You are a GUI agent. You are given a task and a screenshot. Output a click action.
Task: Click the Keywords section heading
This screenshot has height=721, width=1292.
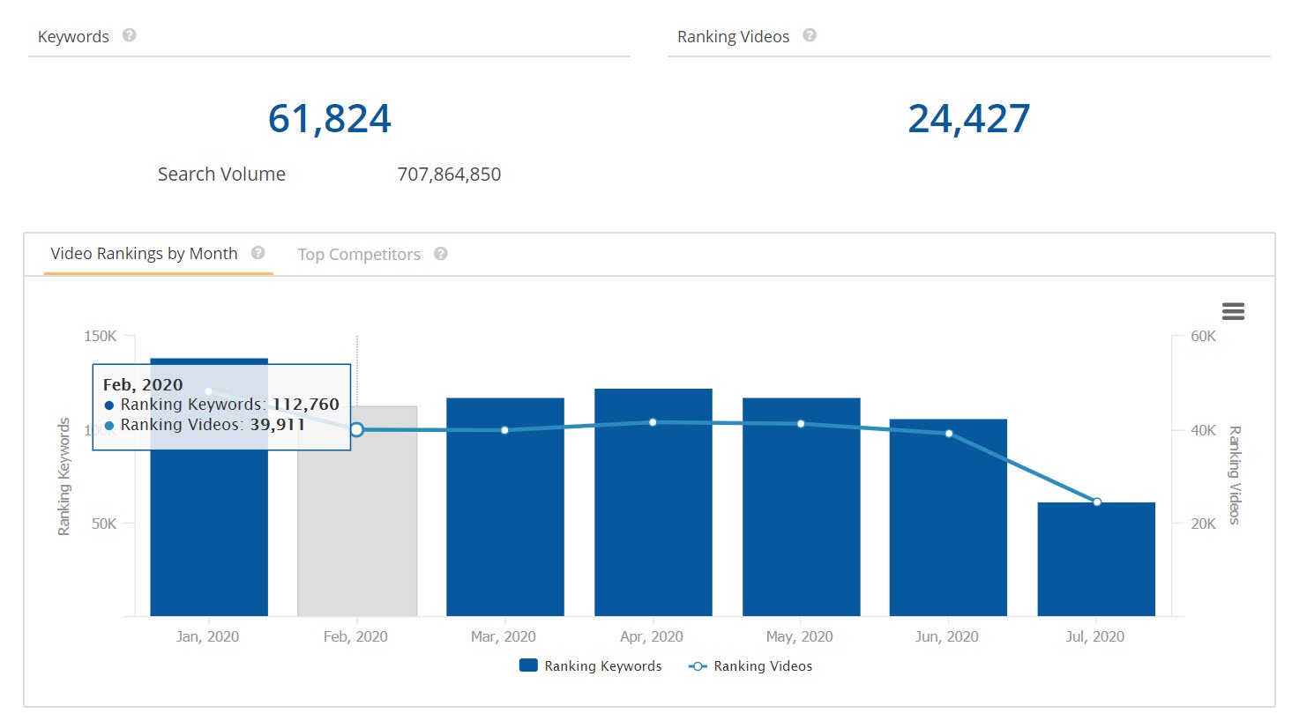coord(73,36)
